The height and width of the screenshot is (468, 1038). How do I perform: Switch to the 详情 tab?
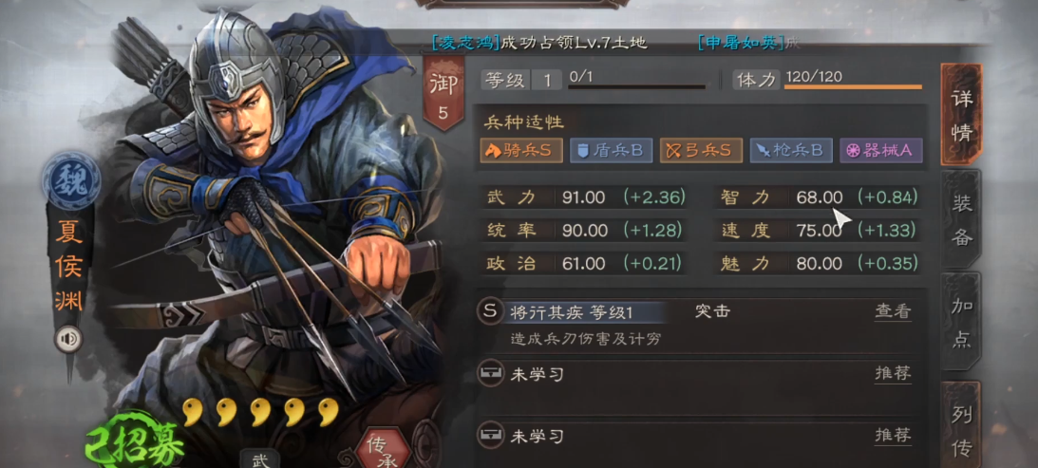[x=962, y=115]
